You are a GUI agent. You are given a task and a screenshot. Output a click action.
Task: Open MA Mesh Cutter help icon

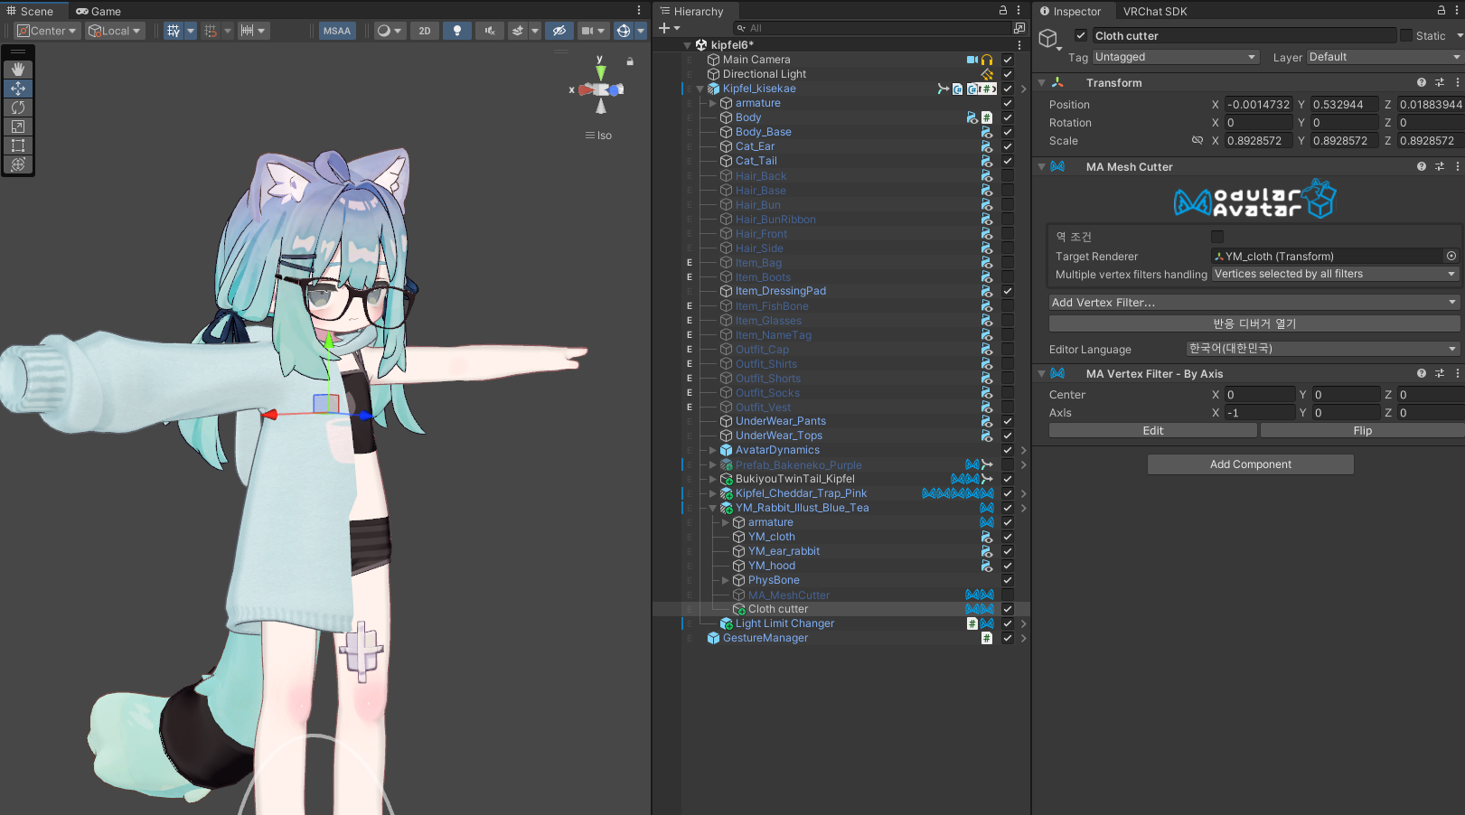(x=1422, y=166)
